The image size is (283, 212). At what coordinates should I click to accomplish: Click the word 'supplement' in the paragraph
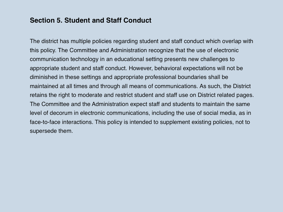click(175, 122)
